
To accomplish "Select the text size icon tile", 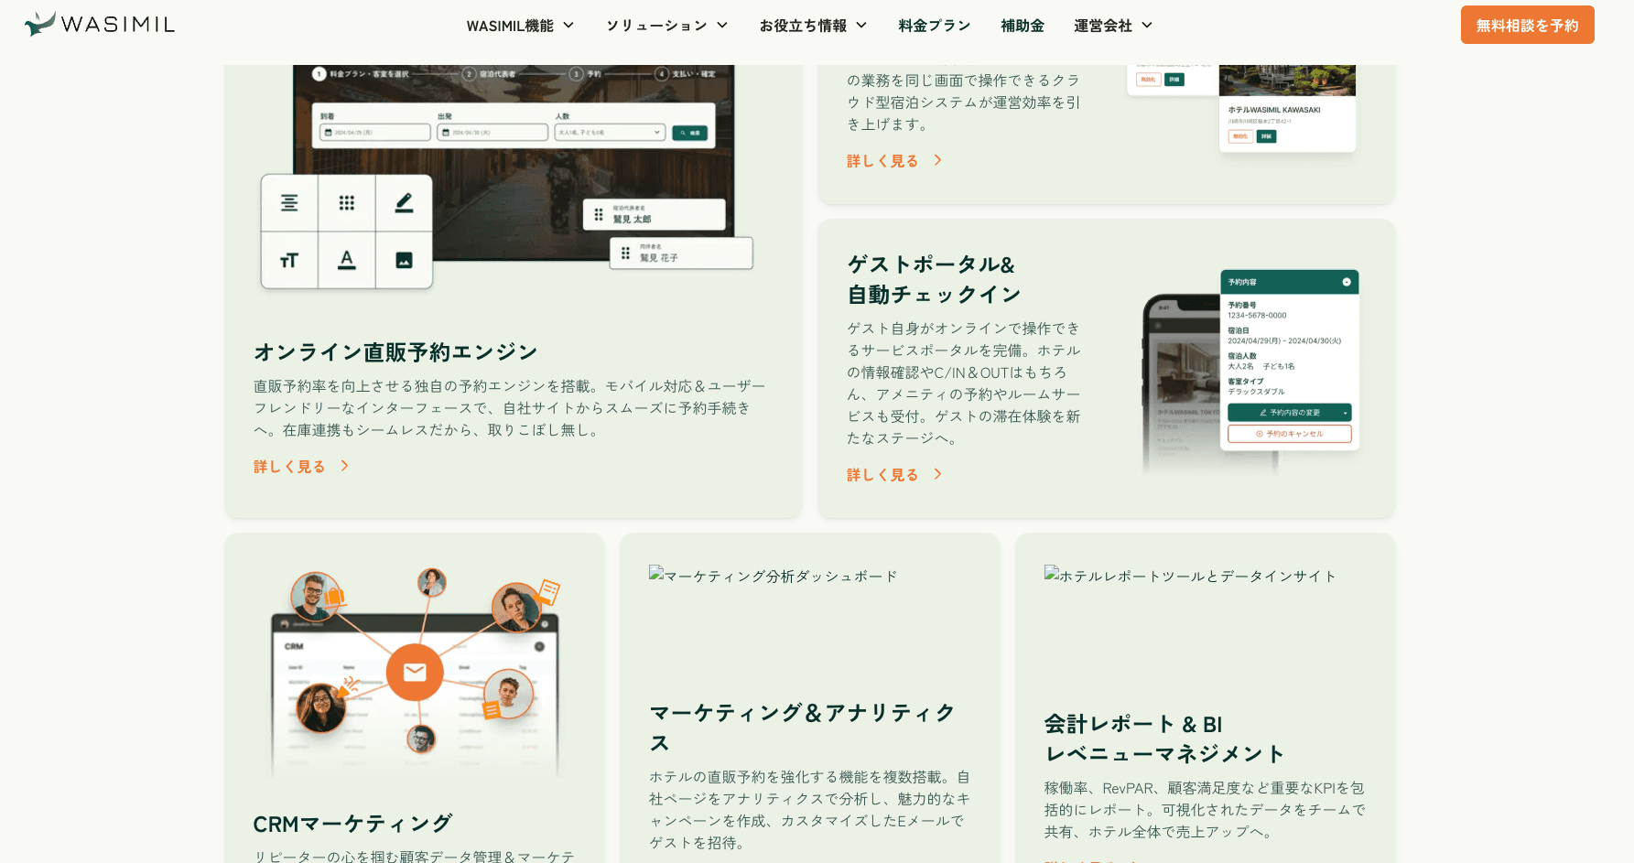I will 289,261.
